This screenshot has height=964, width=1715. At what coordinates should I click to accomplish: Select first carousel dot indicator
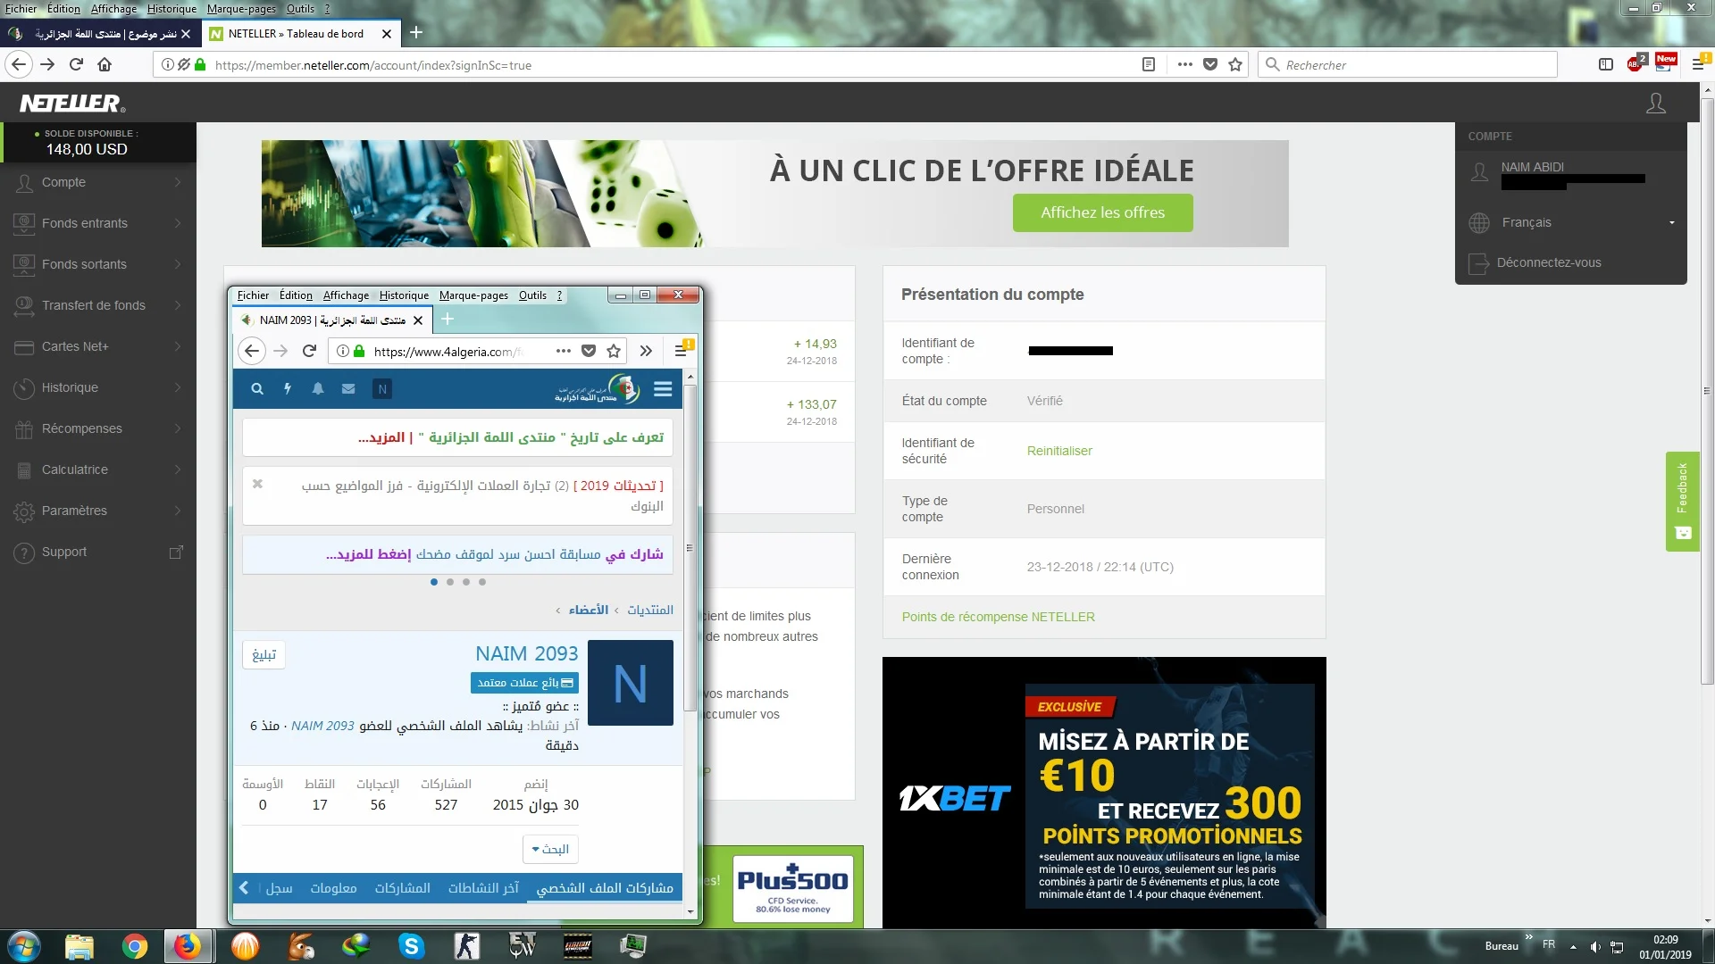coord(434,582)
